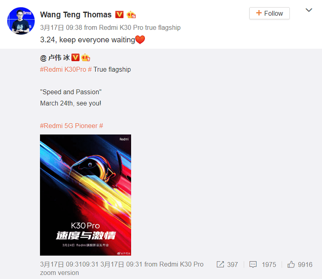Viewport: 322px width, 279px height.
Task: Open Wang Teng Thomas profile avatar
Action: click(x=21, y=21)
